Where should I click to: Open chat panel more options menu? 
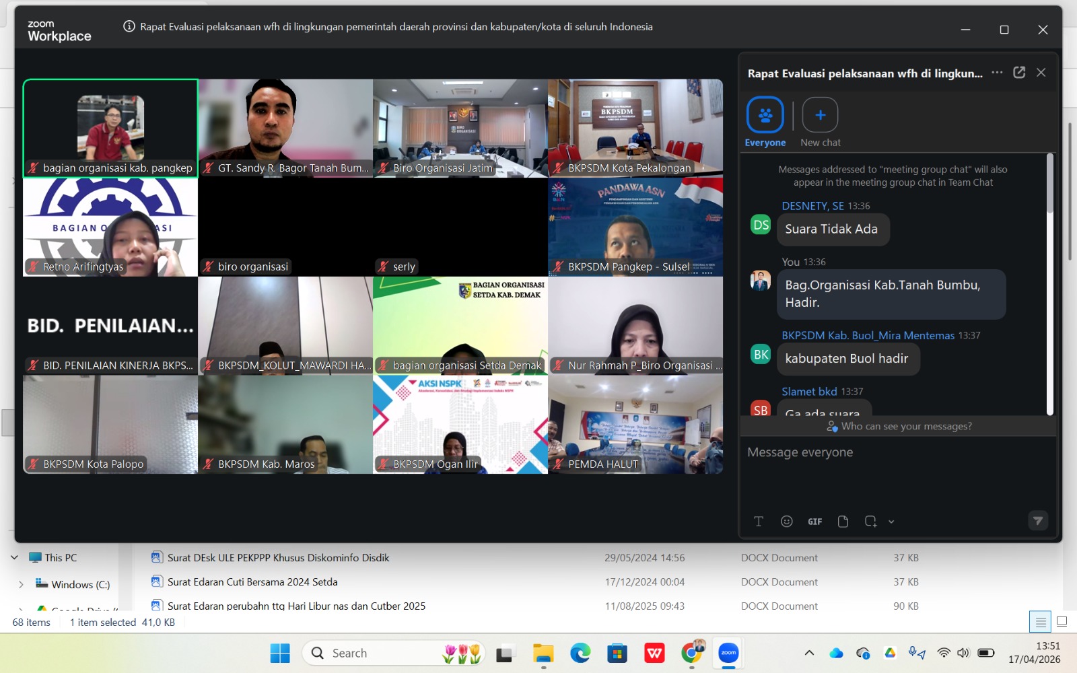tap(997, 73)
